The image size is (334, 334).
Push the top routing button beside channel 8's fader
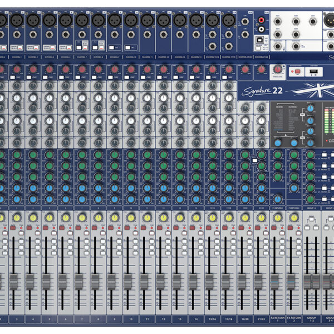[x=102, y=242]
